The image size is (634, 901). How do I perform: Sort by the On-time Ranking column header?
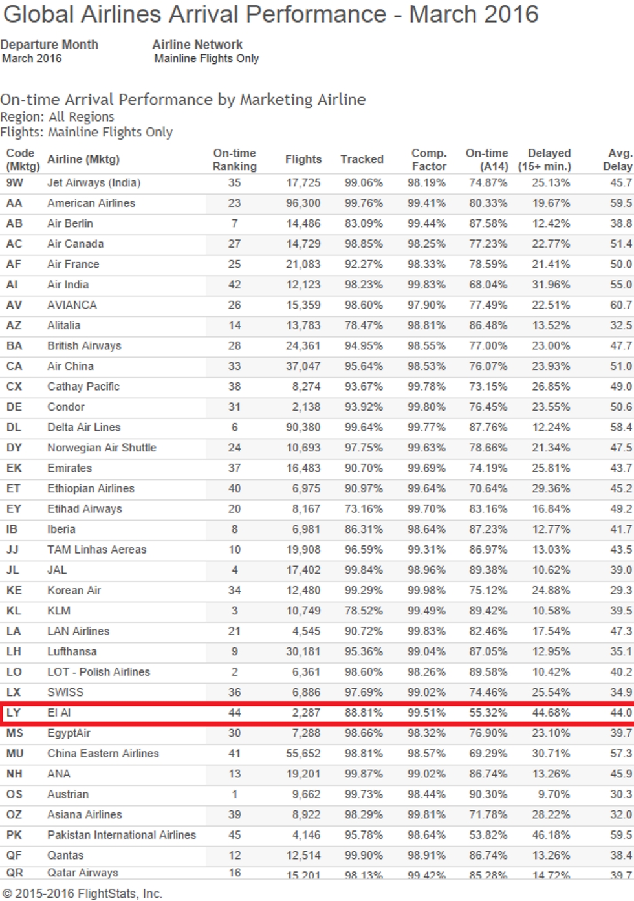point(234,159)
